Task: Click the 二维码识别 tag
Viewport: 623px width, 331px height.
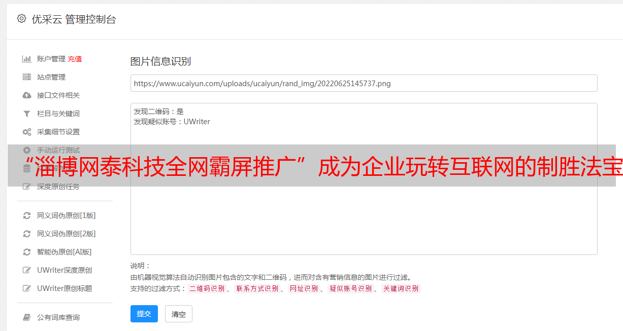Action: [207, 288]
